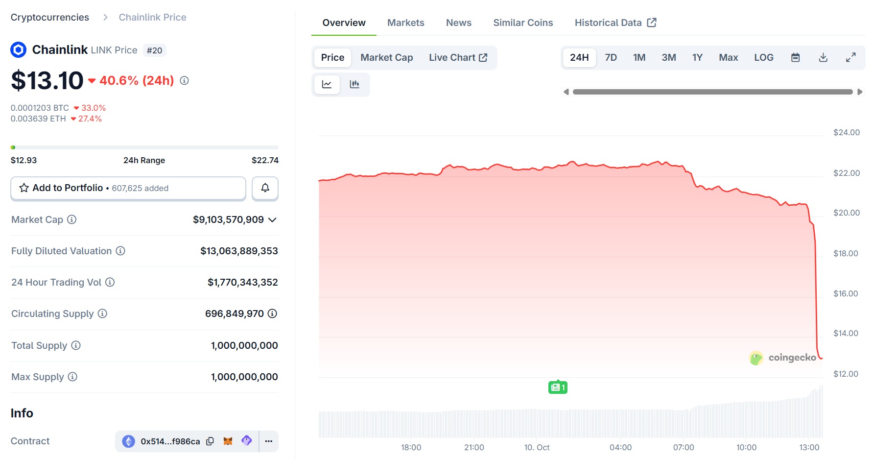The width and height of the screenshot is (873, 460).
Task: Click the $22.74 range high value
Action: pyautogui.click(x=265, y=160)
